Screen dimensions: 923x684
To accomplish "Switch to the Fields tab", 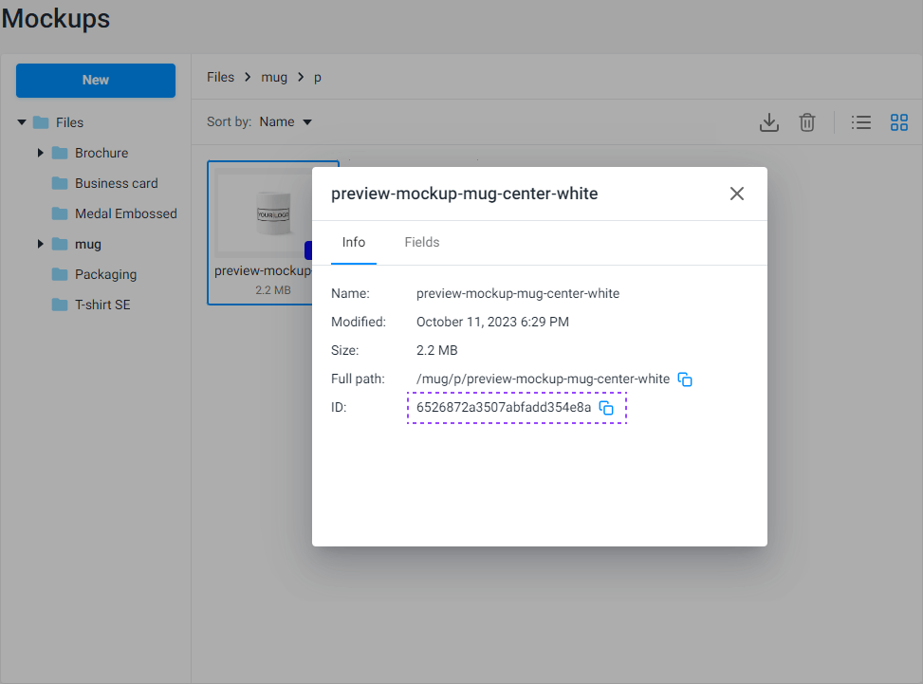I will 422,243.
